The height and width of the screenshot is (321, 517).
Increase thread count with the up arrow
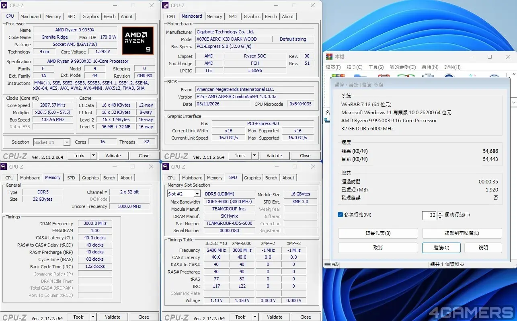[440, 213]
